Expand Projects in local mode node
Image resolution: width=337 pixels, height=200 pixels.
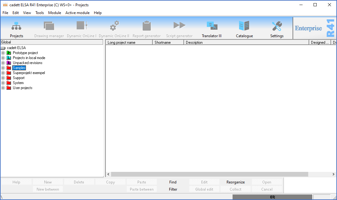[x=3, y=58]
